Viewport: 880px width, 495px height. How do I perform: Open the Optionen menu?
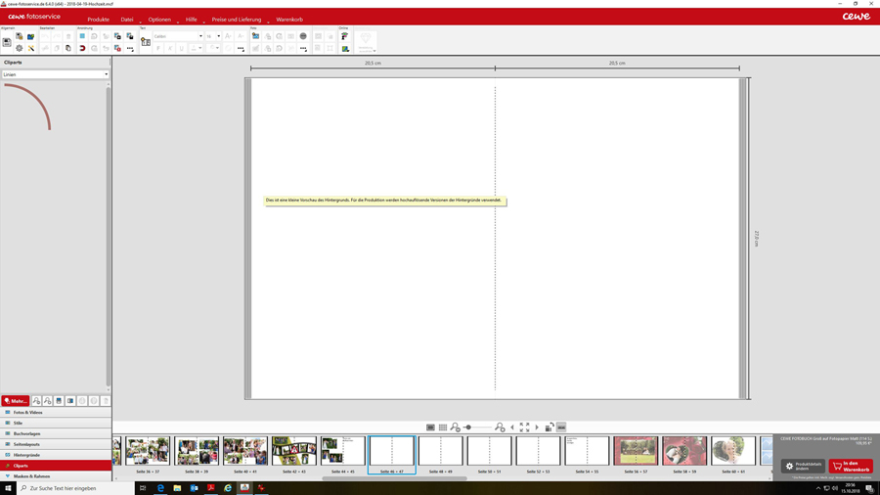coord(159,20)
